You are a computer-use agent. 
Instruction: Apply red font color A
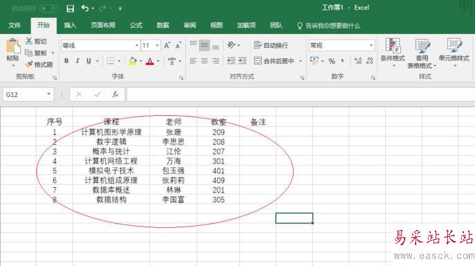pos(149,61)
